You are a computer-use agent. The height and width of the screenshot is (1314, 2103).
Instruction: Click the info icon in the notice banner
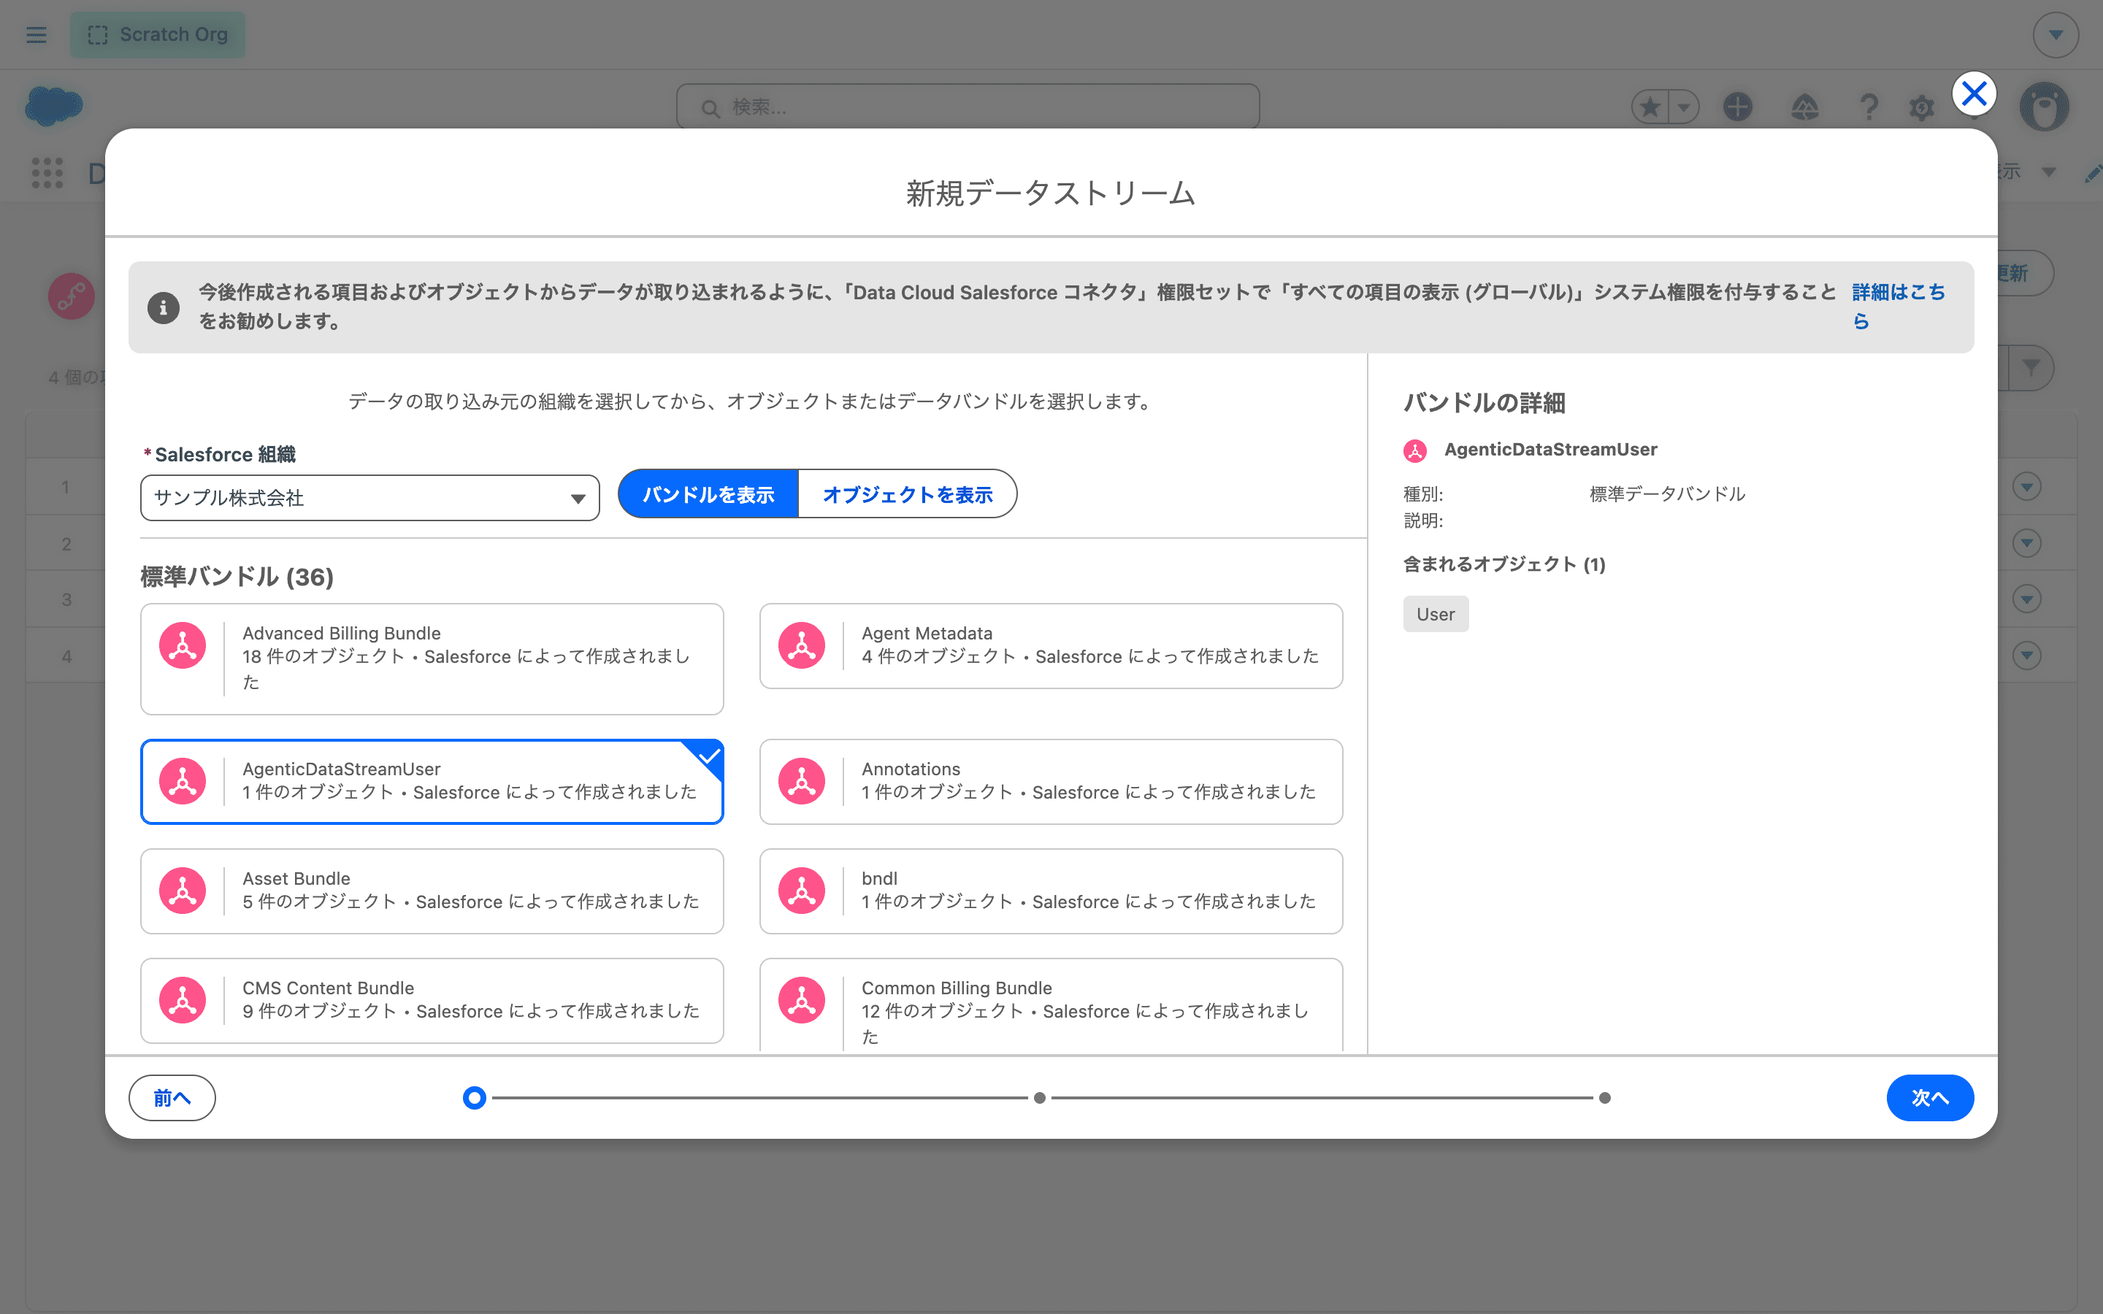(164, 307)
